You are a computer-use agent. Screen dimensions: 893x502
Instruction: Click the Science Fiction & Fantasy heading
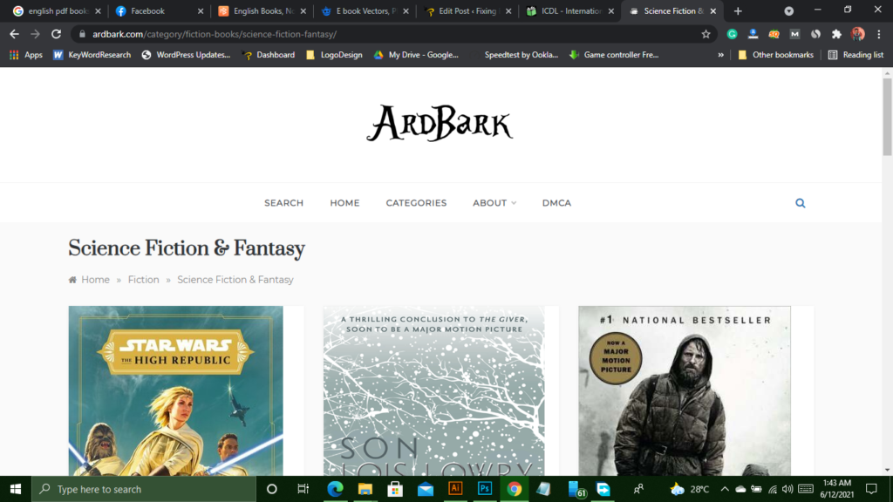[187, 248]
